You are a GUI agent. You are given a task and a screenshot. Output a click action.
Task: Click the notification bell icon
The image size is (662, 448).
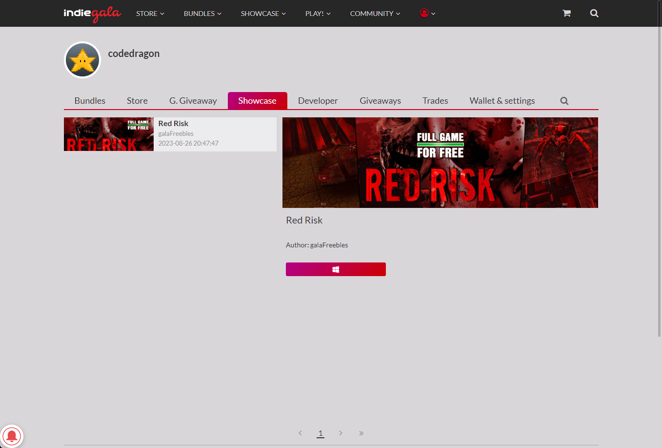(x=12, y=436)
